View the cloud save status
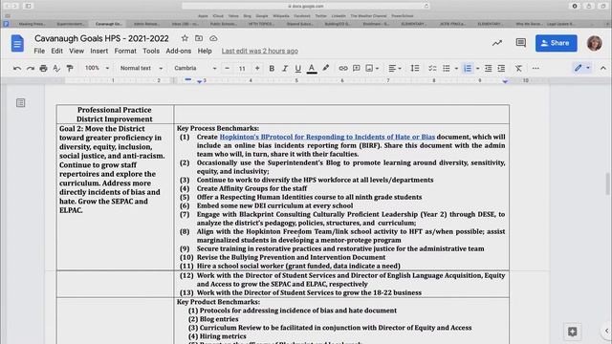Viewport: 612px width, 344px height. 213,38
